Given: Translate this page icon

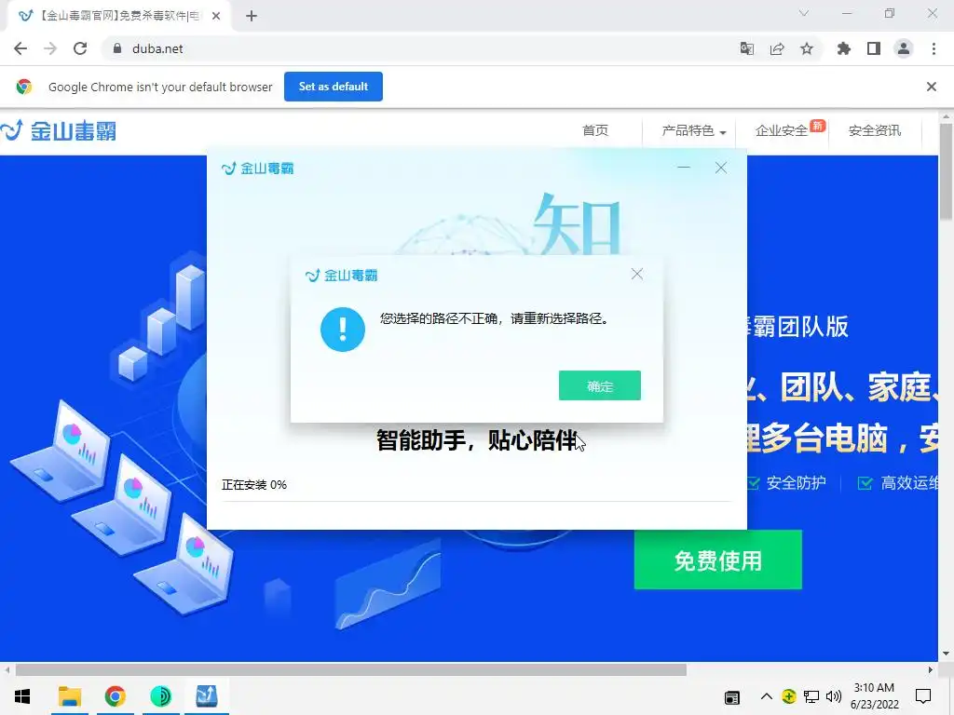Looking at the screenshot, I should (746, 48).
